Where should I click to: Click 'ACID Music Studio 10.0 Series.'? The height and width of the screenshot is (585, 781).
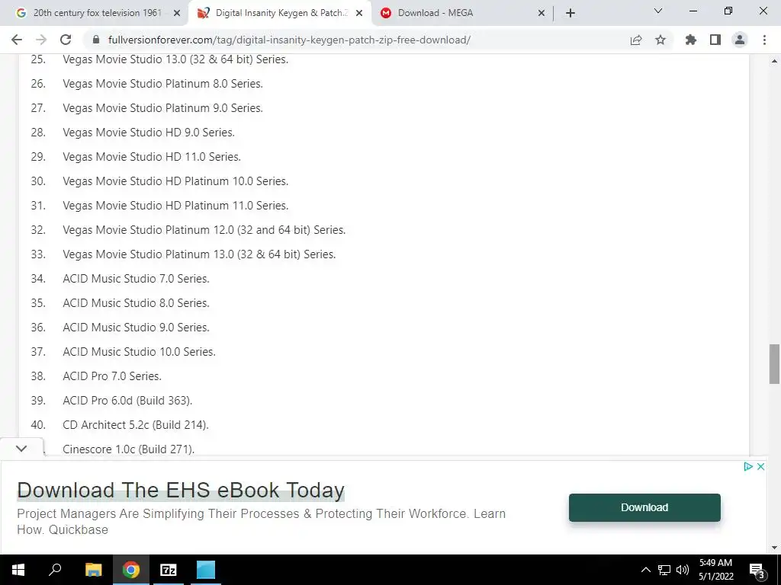[x=139, y=352]
